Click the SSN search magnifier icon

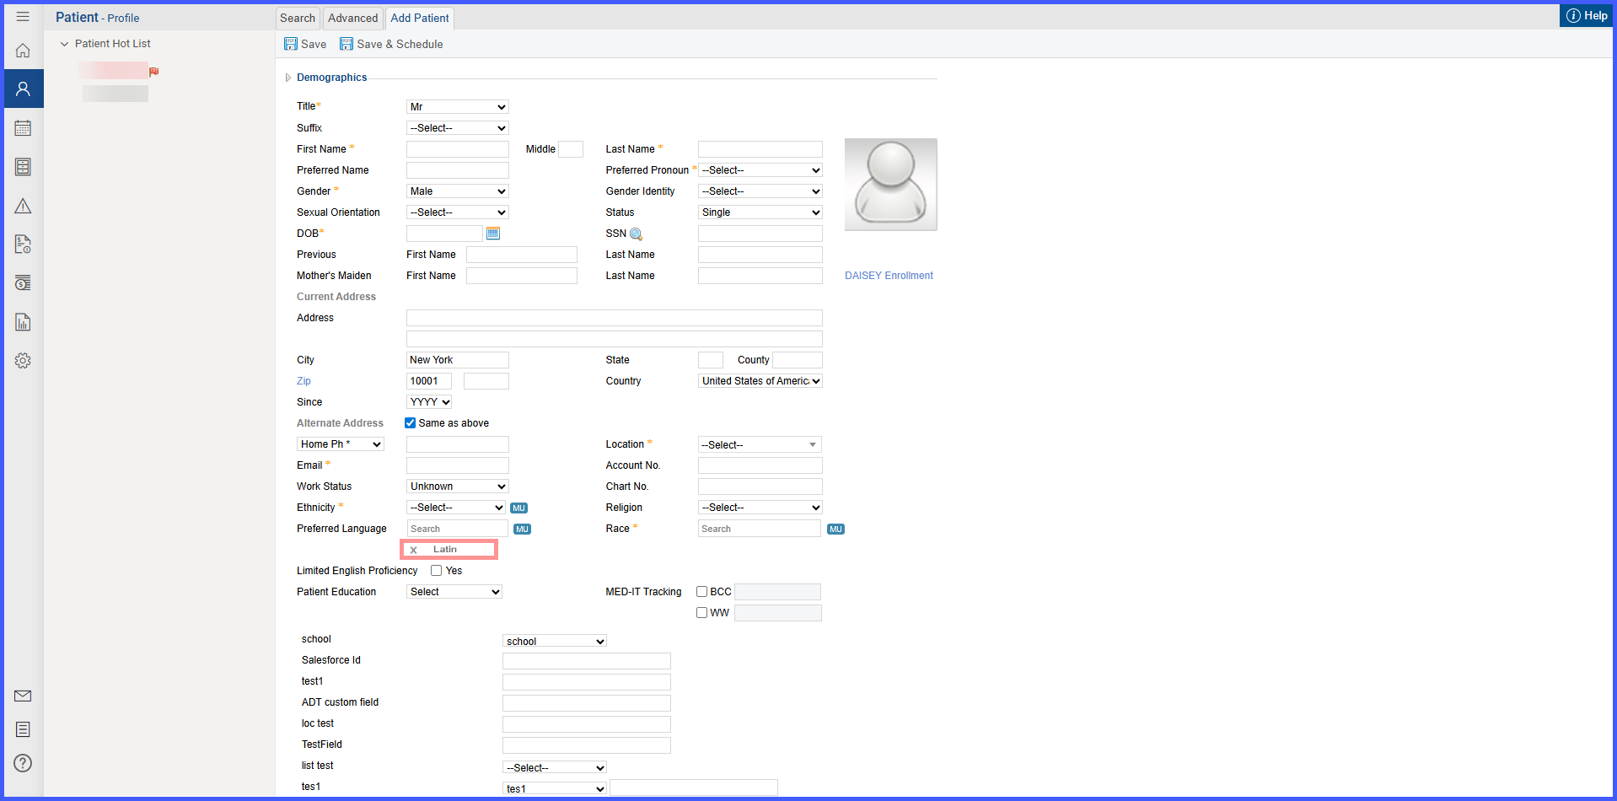(637, 234)
